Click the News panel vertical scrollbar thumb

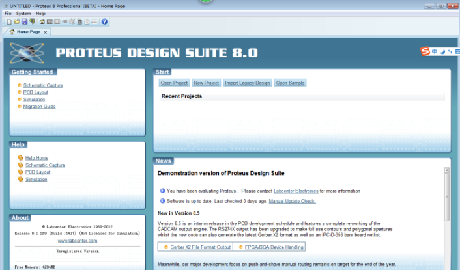coord(447,197)
